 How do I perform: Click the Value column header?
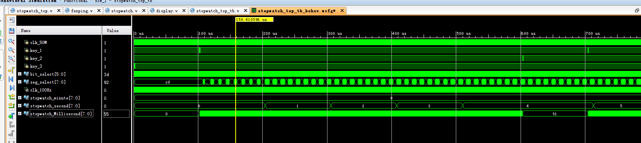(117, 31)
